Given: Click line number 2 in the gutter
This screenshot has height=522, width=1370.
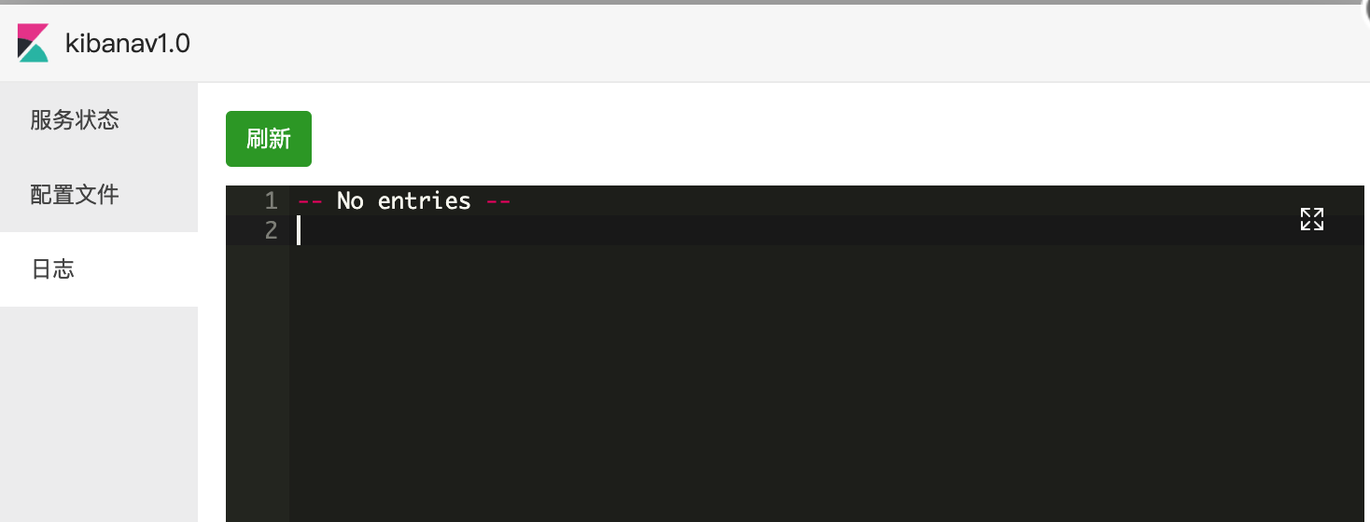Looking at the screenshot, I should 271,230.
